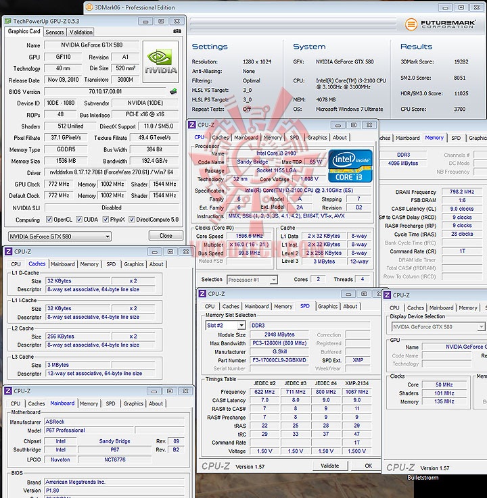Click the CPU-Z icon of the Mainboard window
The height and width of the screenshot is (498, 487).
coord(8,391)
